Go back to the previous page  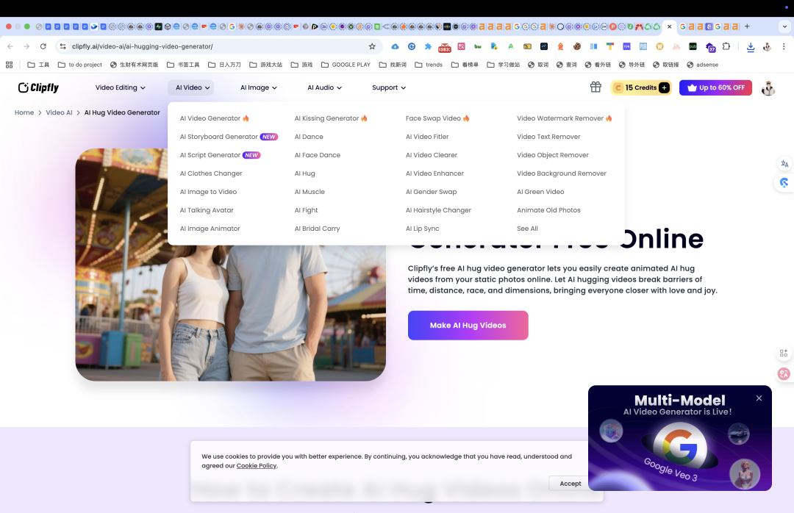coord(10,46)
